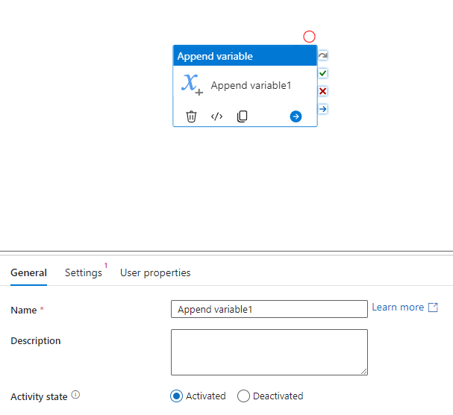Select the Activated radio button
Image resolution: width=453 pixels, height=415 pixels.
(x=176, y=396)
